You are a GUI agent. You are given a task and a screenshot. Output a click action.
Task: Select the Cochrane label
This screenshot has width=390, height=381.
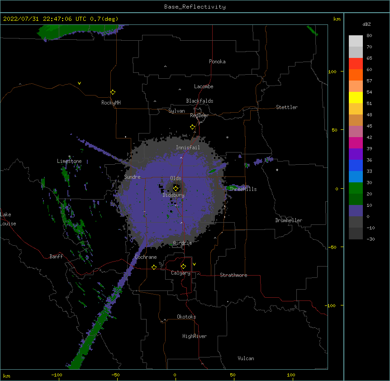click(x=146, y=257)
